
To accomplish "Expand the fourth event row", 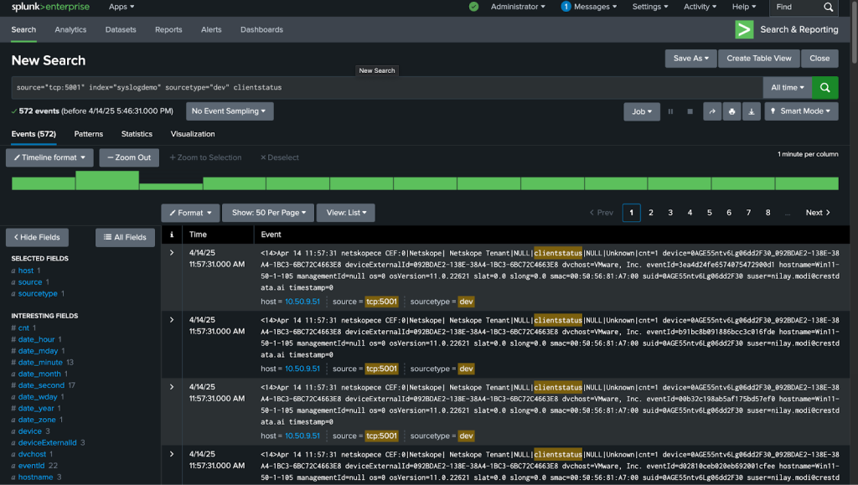I will [172, 454].
